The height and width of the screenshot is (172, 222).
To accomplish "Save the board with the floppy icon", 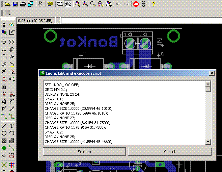I will click(15, 4).
